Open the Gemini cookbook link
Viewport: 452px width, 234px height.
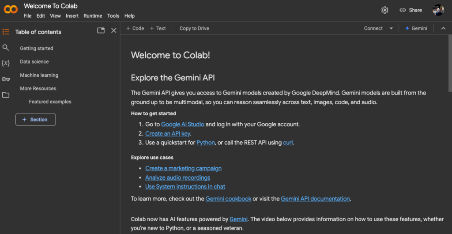click(228, 199)
